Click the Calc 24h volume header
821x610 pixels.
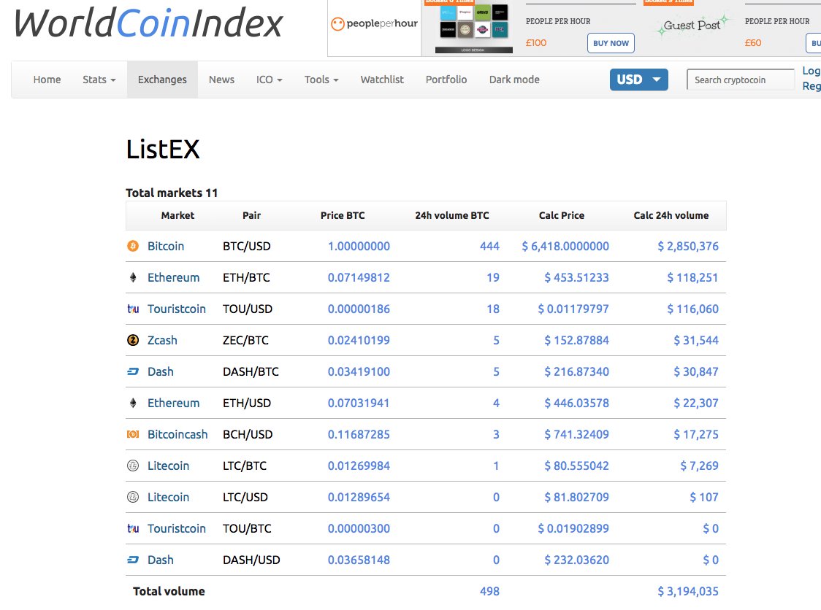[671, 215]
